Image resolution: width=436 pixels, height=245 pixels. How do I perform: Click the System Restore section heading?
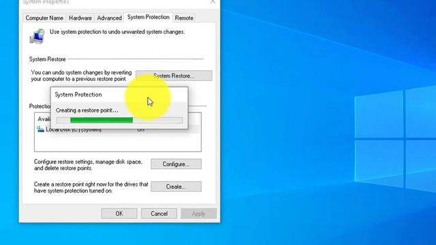tap(47, 59)
